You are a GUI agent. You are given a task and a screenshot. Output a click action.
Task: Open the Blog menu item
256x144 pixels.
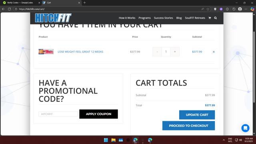[x=179, y=18]
